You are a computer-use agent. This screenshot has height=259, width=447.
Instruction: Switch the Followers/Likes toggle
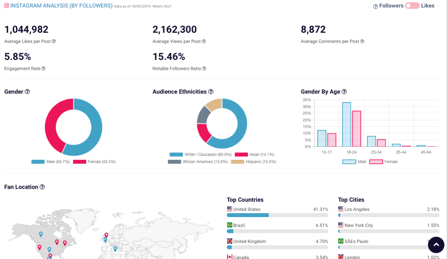tap(412, 6)
